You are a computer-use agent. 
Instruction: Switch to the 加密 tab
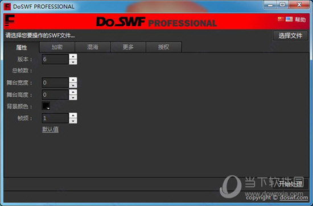coord(57,47)
